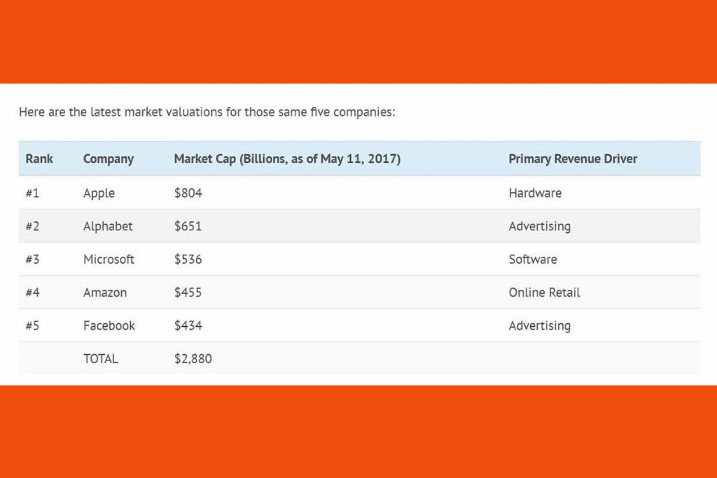Click the Alphabet company name

click(108, 226)
